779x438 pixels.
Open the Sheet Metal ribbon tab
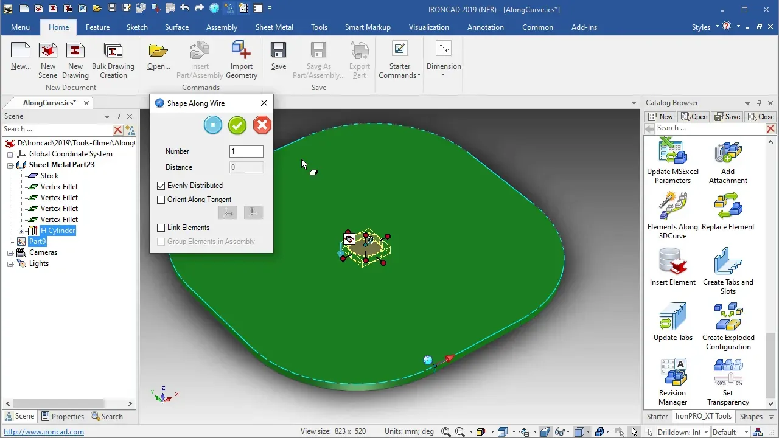274,27
